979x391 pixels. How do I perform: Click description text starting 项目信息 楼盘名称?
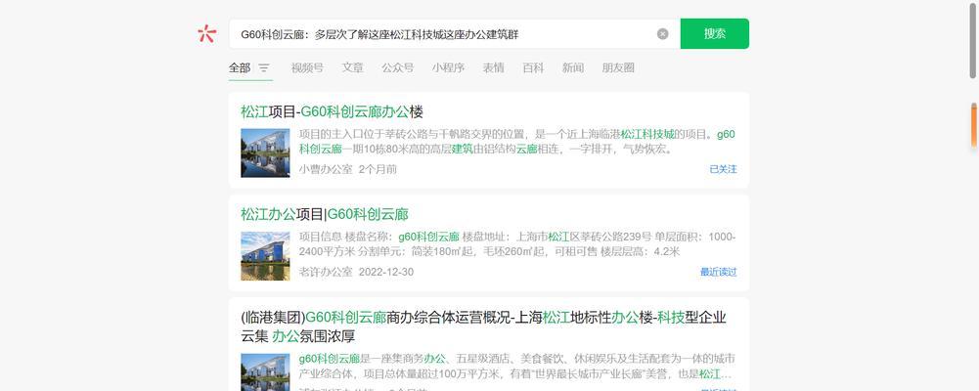coord(517,244)
